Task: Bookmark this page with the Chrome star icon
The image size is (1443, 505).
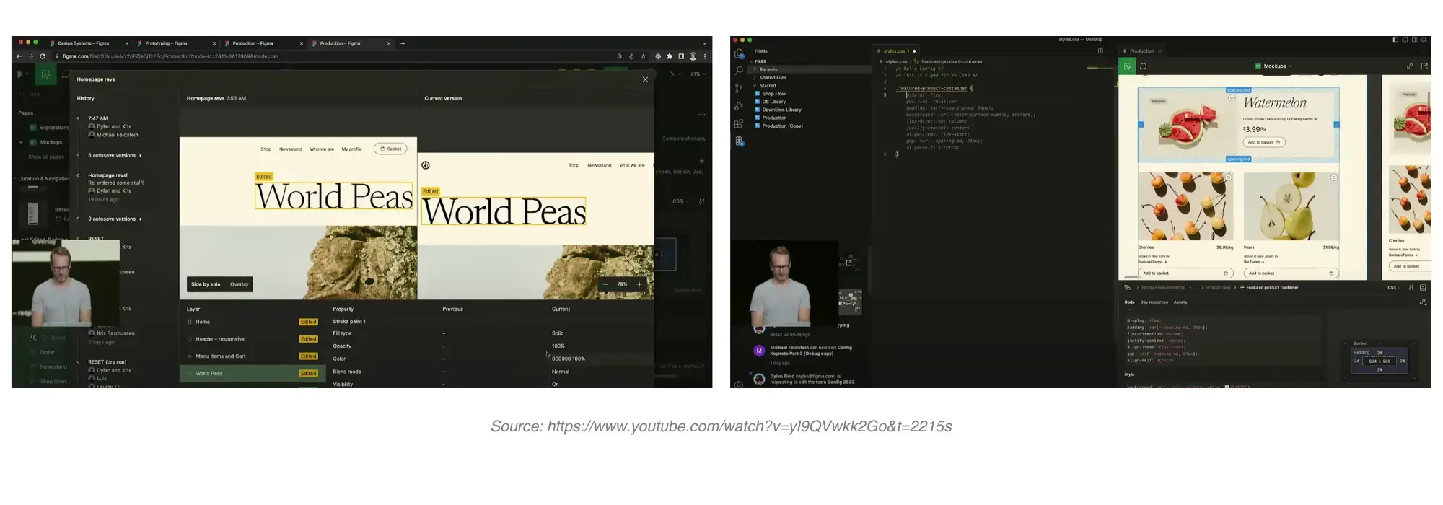Action: click(x=643, y=56)
